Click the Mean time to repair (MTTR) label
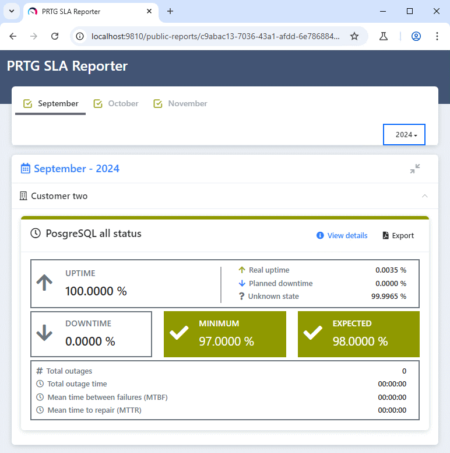This screenshot has width=450, height=453. coord(94,410)
